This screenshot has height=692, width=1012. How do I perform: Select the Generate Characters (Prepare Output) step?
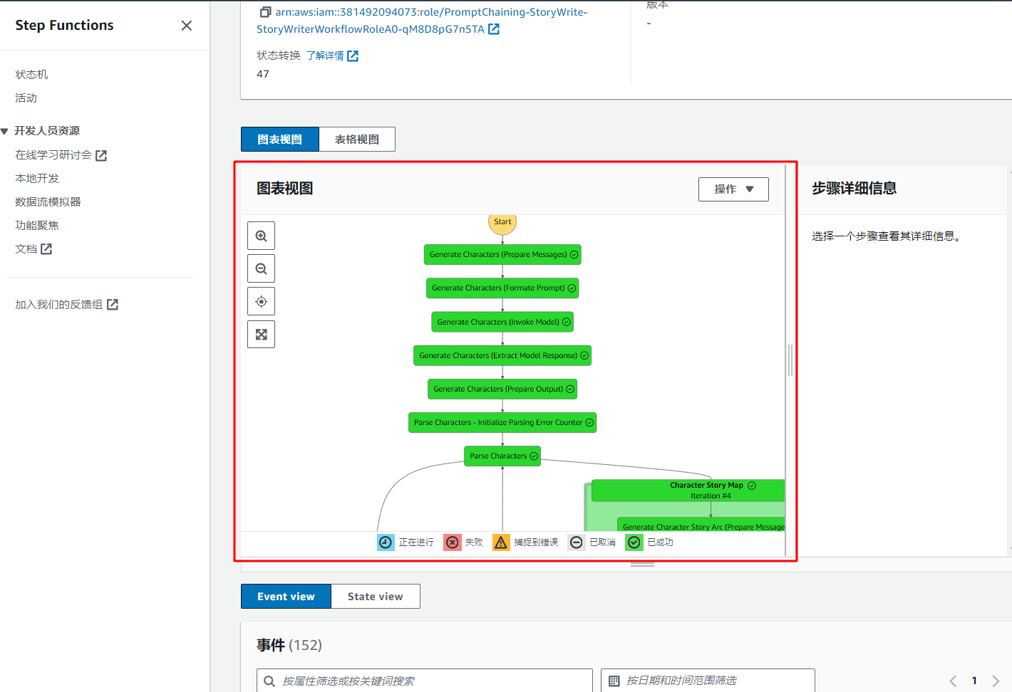pyautogui.click(x=502, y=389)
